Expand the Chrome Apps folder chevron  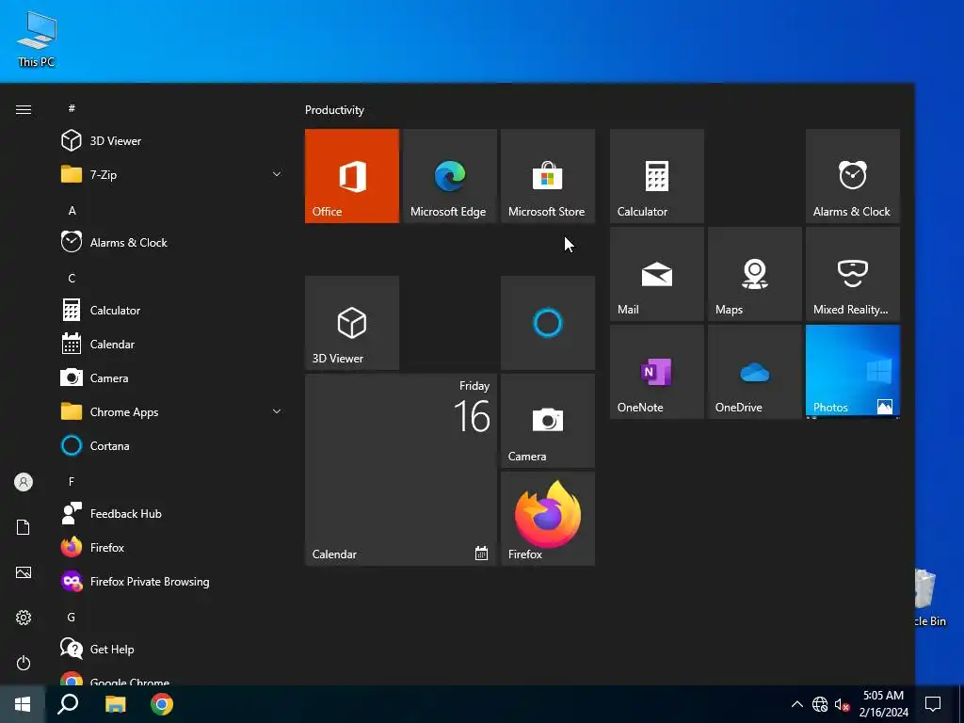pyautogui.click(x=277, y=412)
